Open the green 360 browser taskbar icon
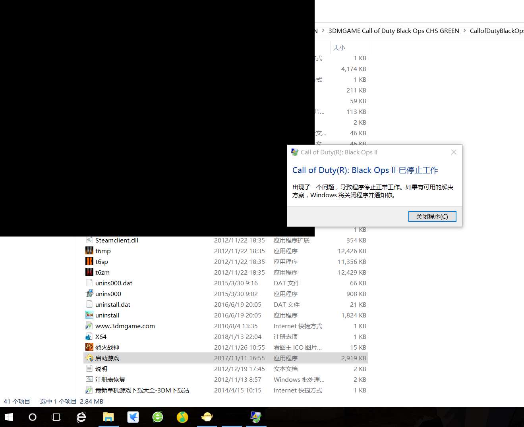The image size is (524, 427). pos(158,417)
